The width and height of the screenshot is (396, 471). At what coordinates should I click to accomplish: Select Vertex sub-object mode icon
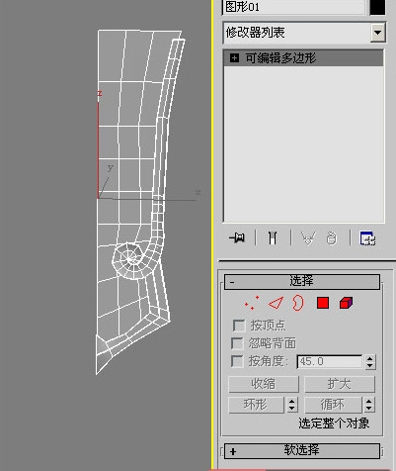pos(252,303)
